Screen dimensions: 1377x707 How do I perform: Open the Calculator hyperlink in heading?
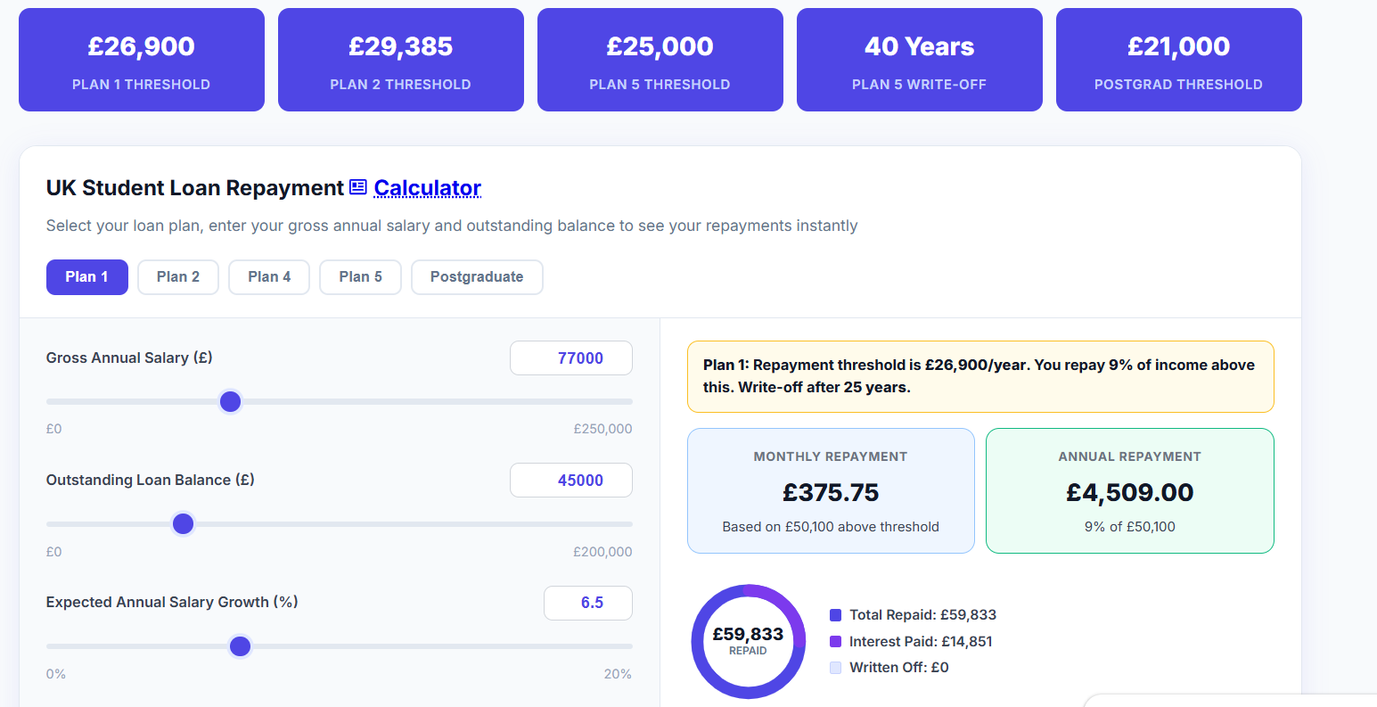click(x=428, y=188)
